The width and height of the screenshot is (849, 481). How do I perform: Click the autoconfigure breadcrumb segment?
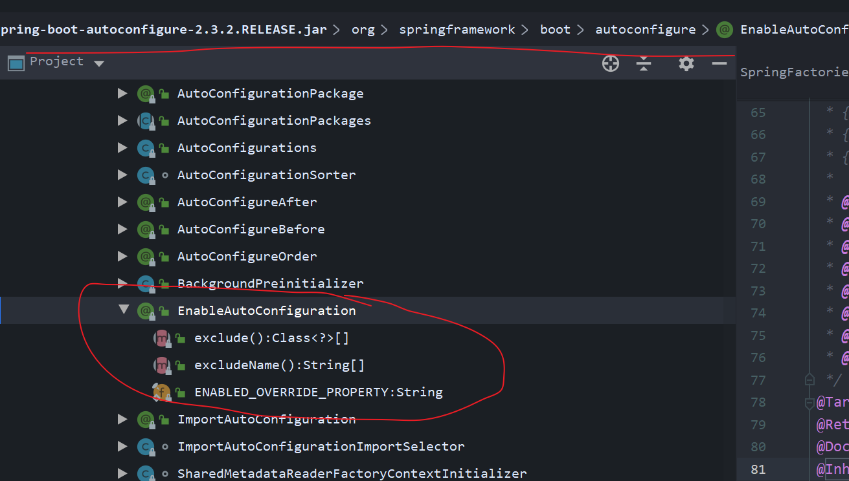[x=646, y=30]
